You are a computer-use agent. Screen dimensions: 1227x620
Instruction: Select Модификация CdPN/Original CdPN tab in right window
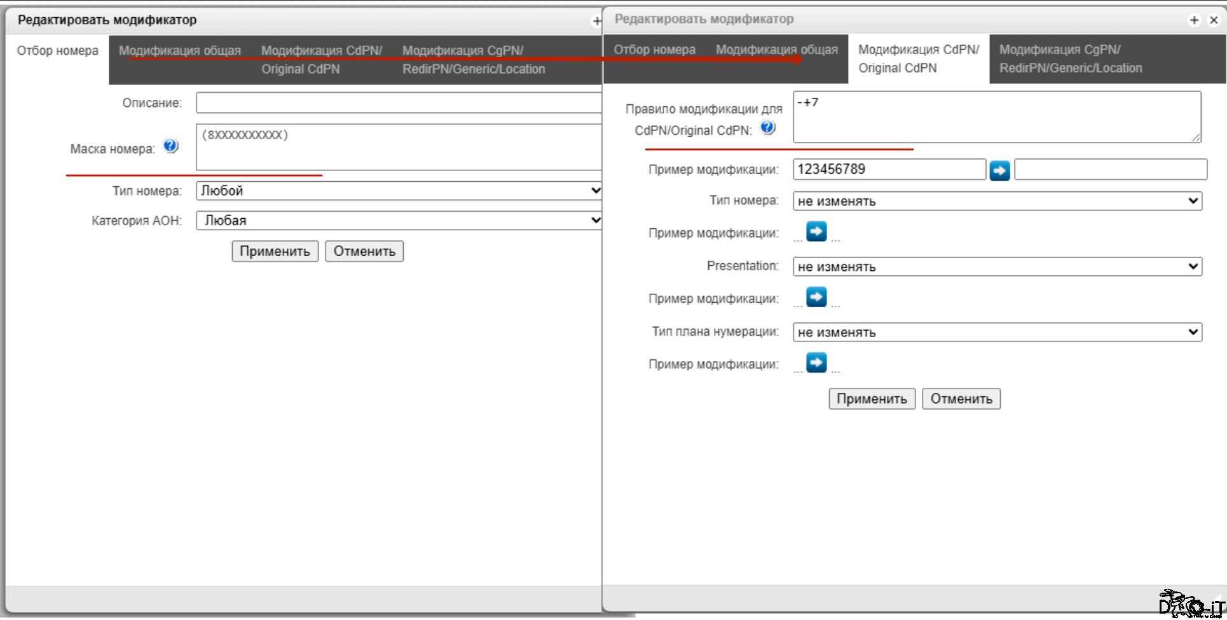[x=919, y=59]
